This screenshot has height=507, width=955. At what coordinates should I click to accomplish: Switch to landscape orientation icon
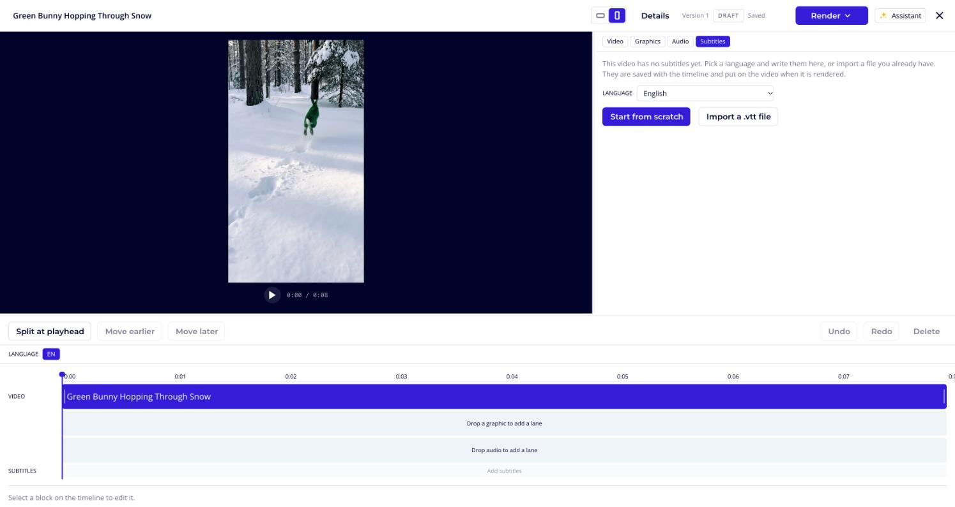[x=600, y=15]
